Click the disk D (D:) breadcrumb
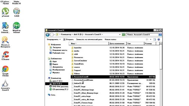The width and height of the screenshot is (189, 106). click(x=78, y=34)
